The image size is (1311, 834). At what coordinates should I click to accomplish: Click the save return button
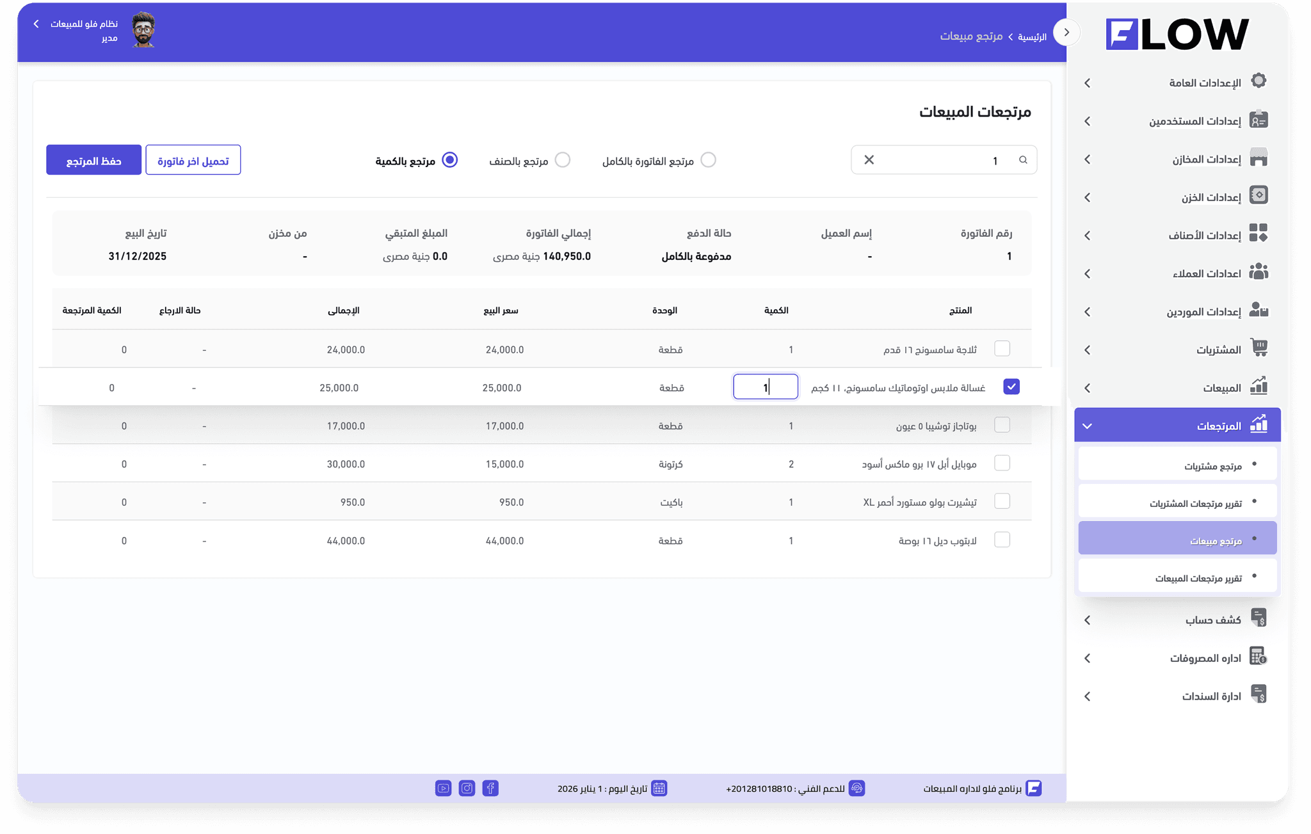coord(93,160)
